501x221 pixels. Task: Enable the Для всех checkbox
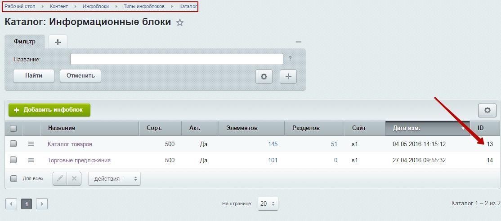tap(13, 178)
